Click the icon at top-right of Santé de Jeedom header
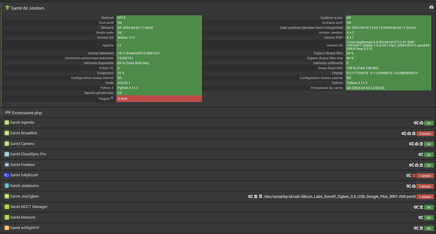Viewport: 436px width, 234px height. tap(432, 7)
